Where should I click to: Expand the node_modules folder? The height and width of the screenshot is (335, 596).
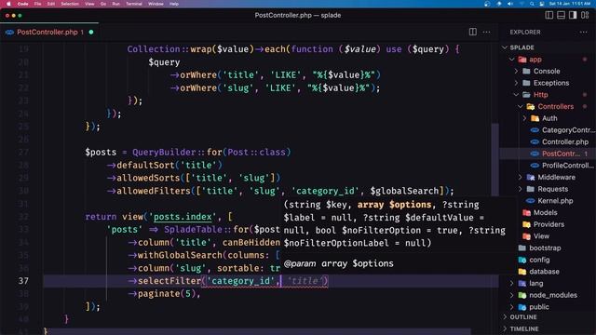coord(512,295)
